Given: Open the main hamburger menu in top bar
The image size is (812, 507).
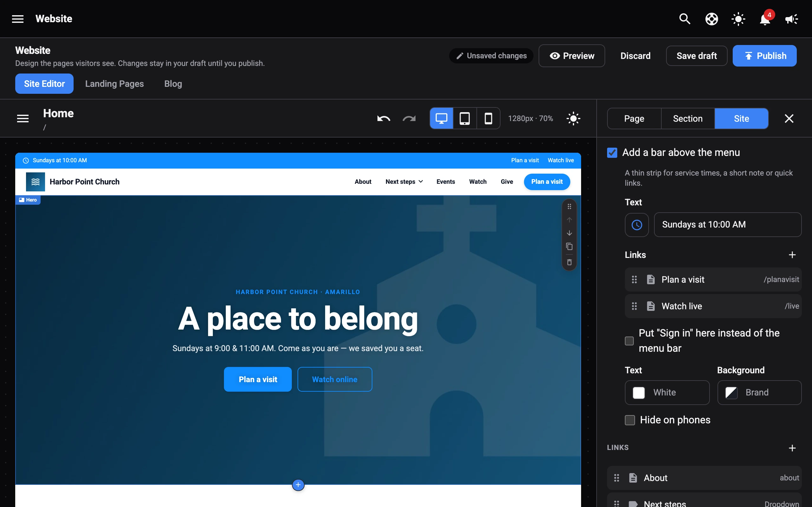Looking at the screenshot, I should (18, 19).
